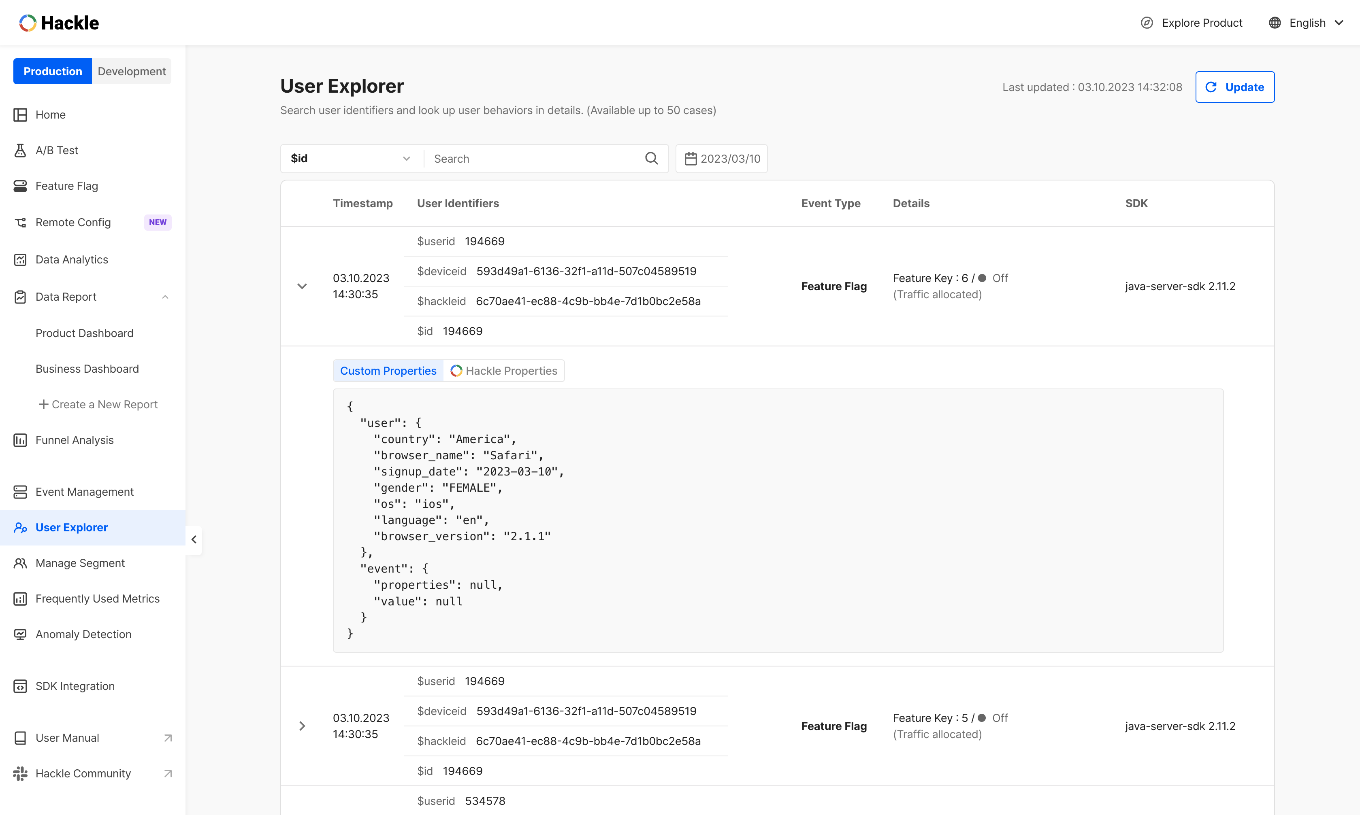Open the $id identifier dropdown
Screen dimensions: 1360x815
point(351,159)
